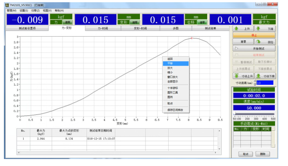
Task: Open the 设置(S) menu
Action: [x=24, y=10]
